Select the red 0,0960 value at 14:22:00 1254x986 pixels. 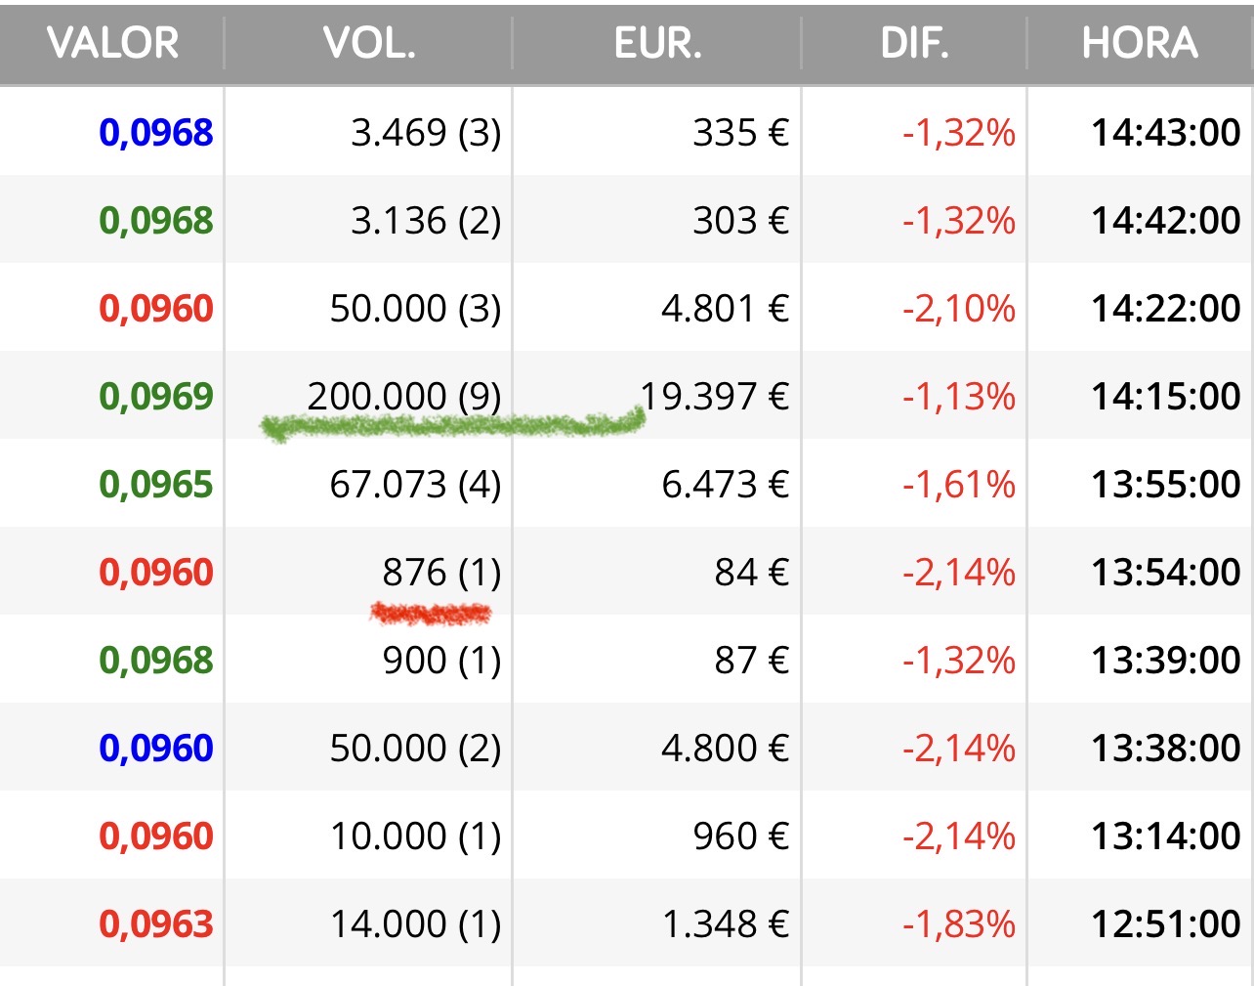[x=156, y=308]
